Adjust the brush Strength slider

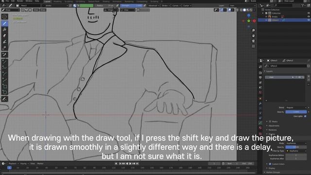132,5
